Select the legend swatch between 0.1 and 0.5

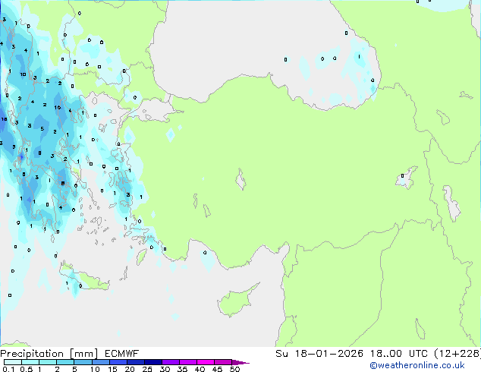13,362
